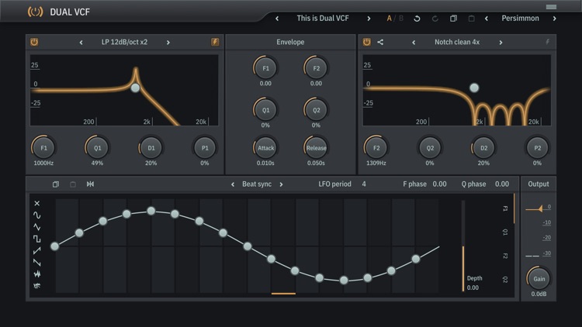This screenshot has width=582, height=327.
Task: Go to next preset after This is Dual VCF
Action: click(369, 19)
